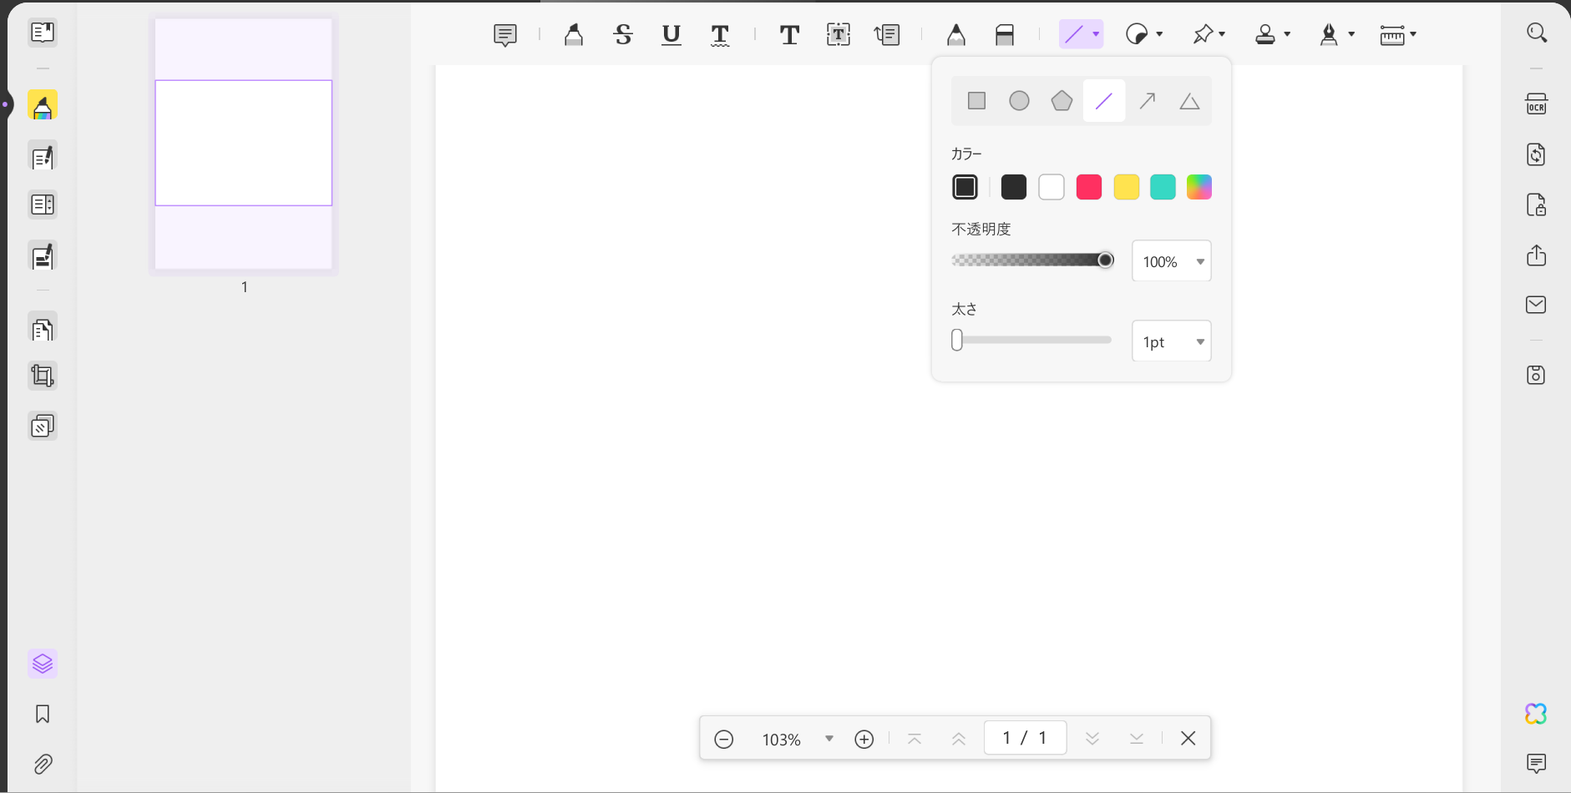Click the page 1 thumbnail
Screen dimensions: 1571x793
[x=243, y=144]
